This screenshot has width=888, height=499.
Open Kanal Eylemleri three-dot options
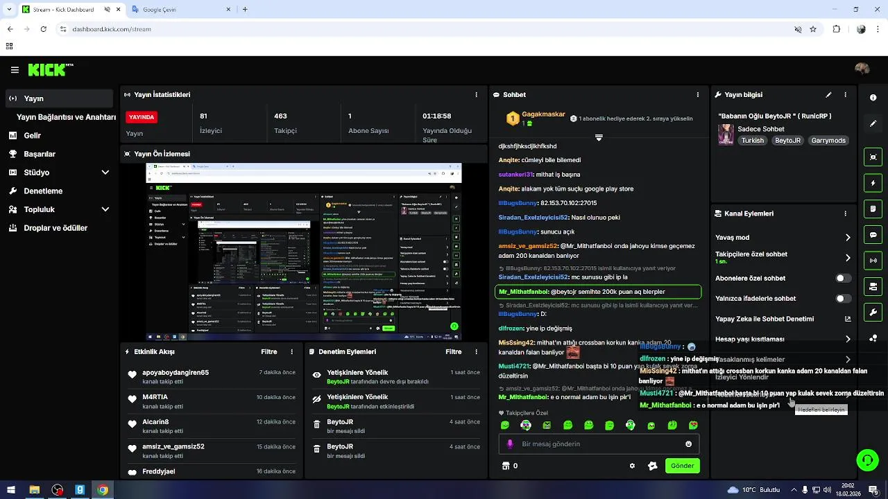click(845, 214)
